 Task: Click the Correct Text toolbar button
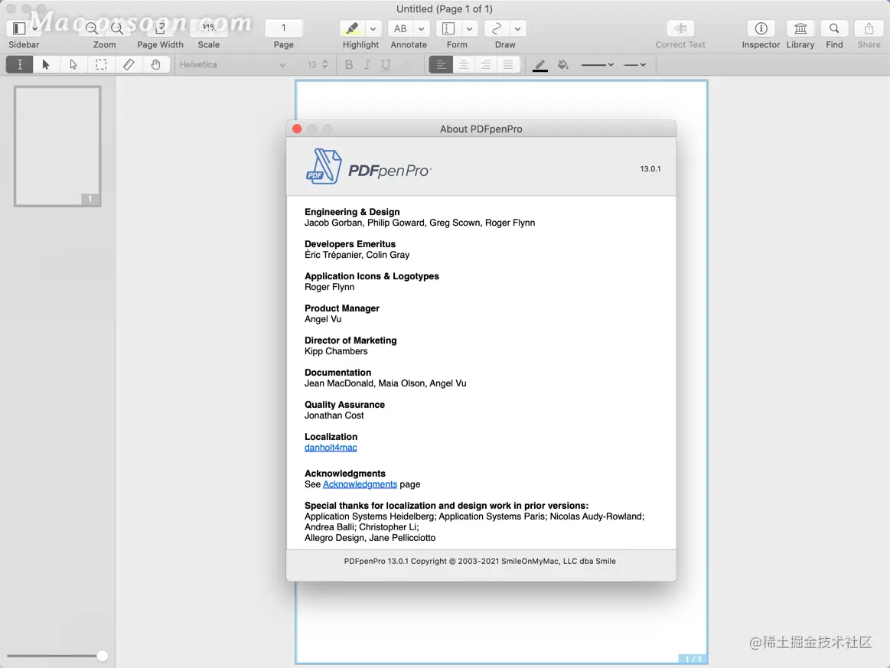(x=680, y=28)
